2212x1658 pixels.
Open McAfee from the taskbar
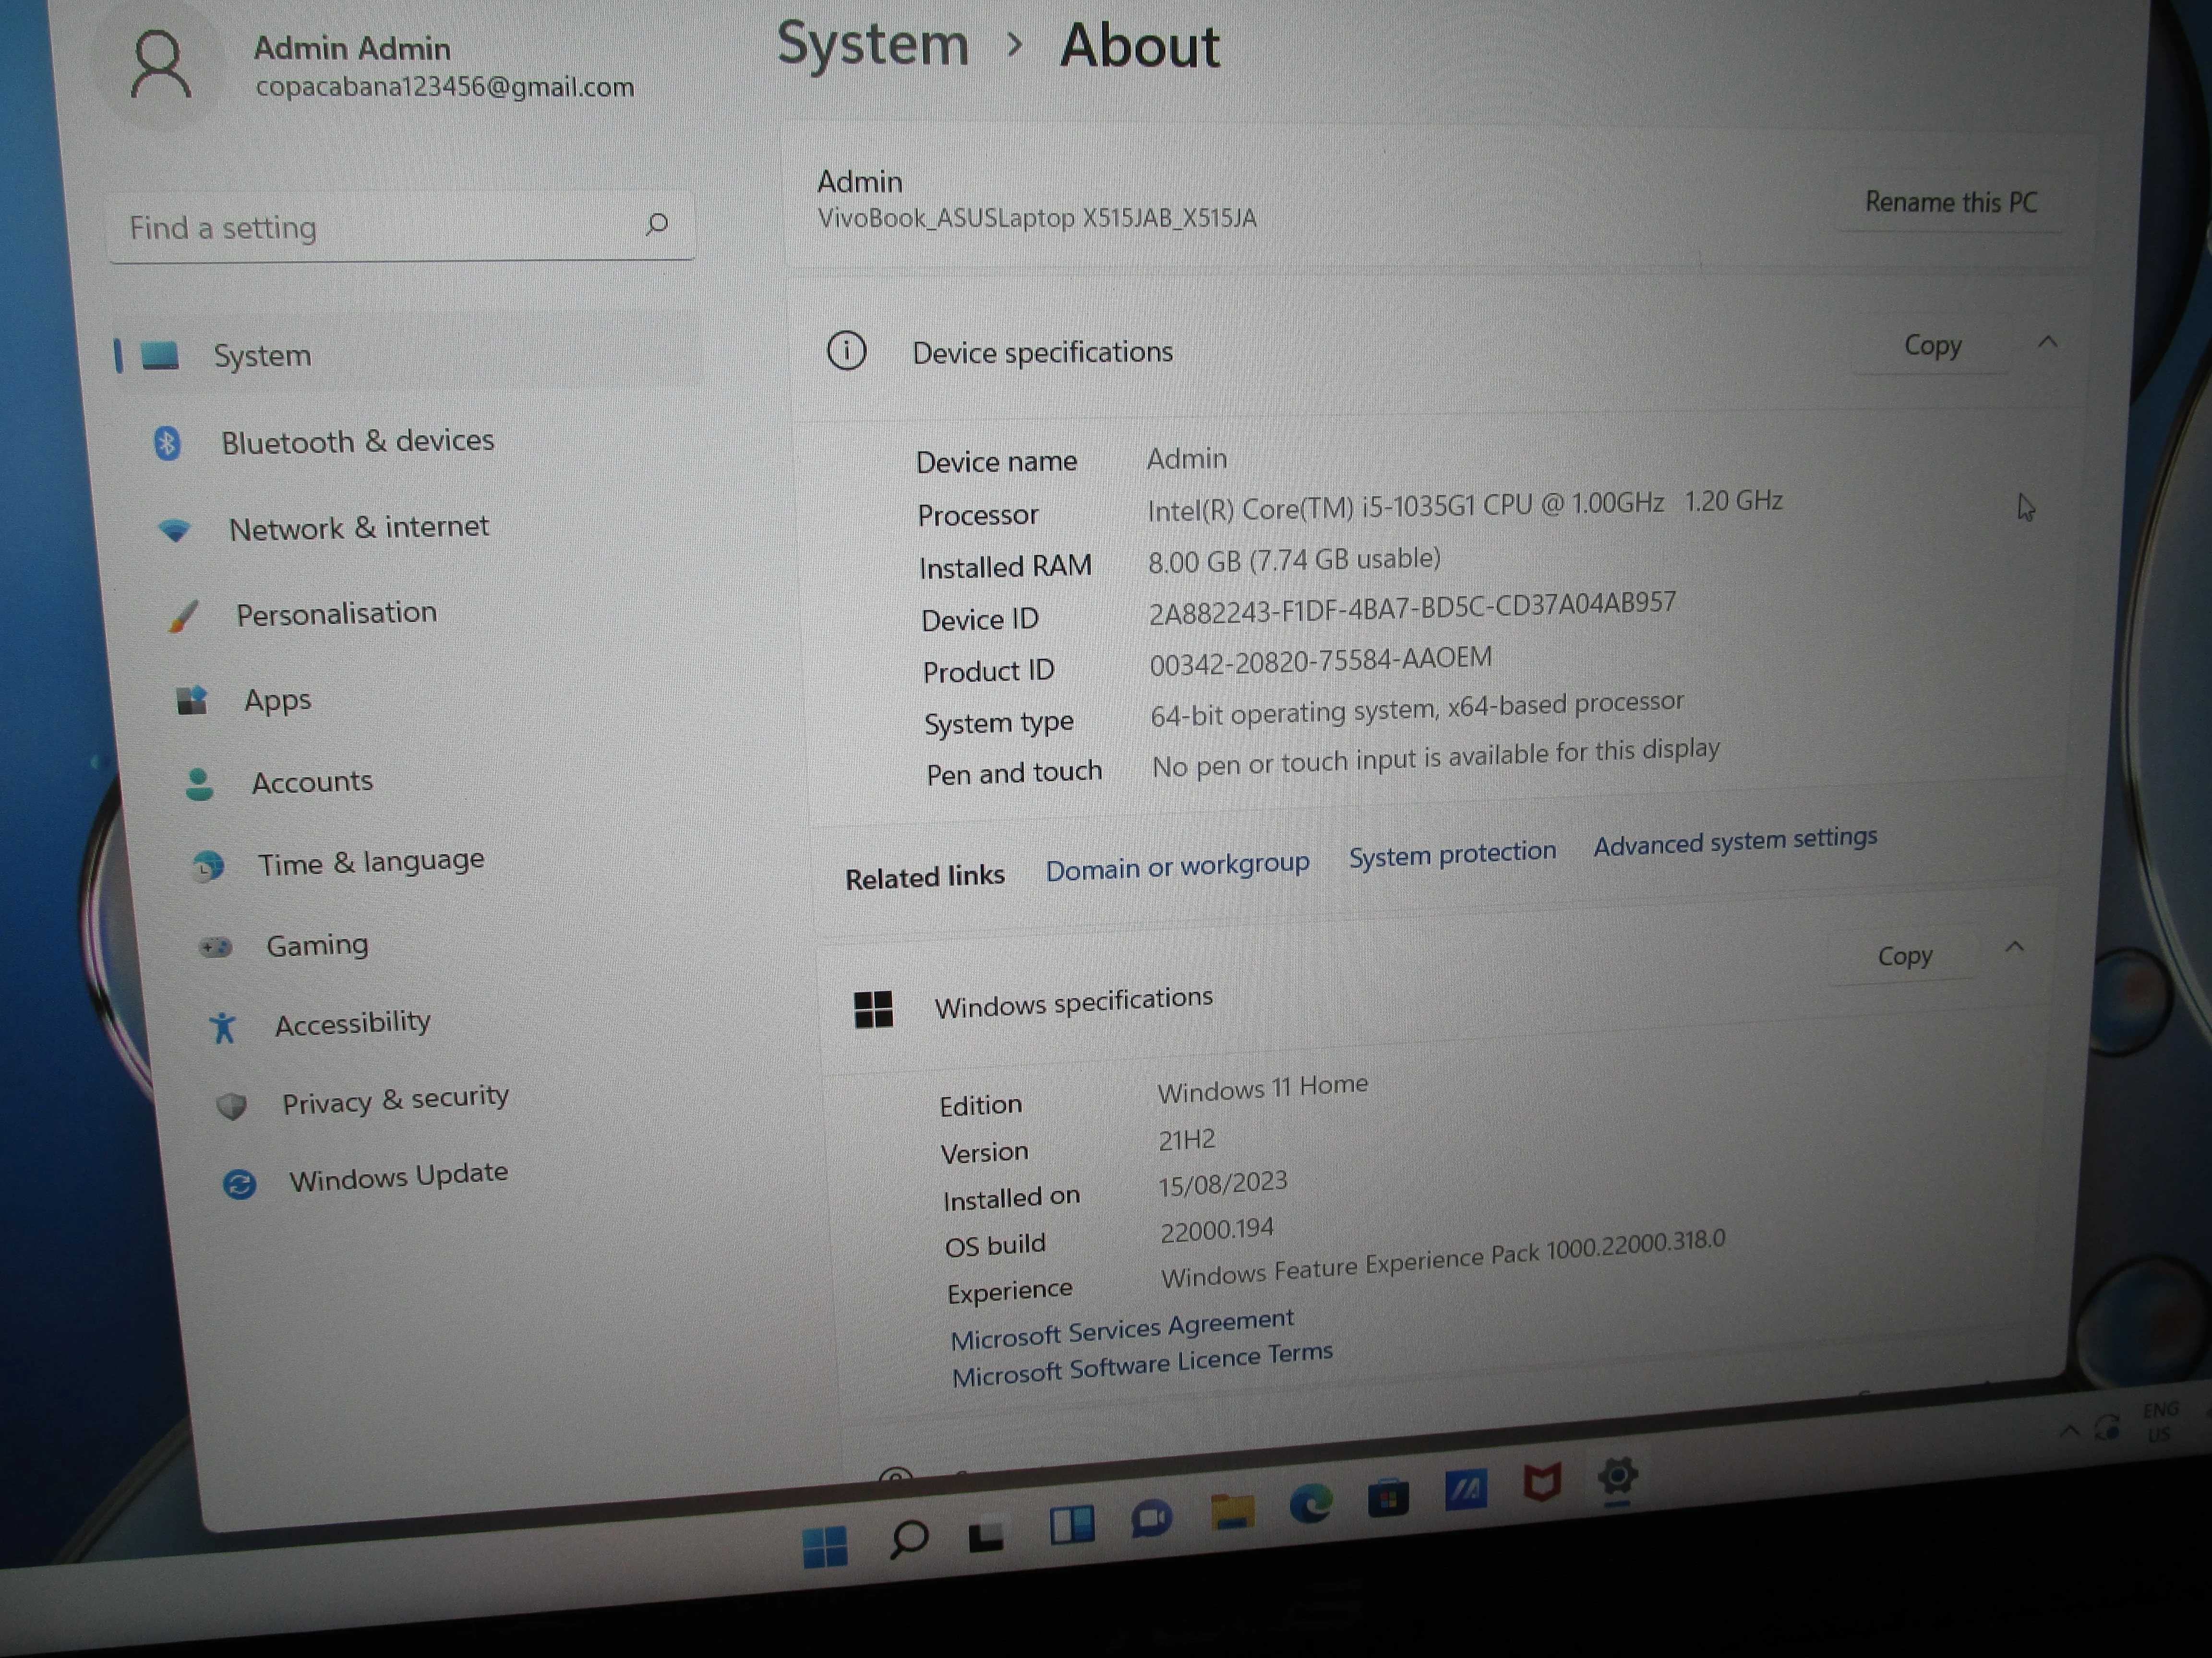pyautogui.click(x=1542, y=1482)
